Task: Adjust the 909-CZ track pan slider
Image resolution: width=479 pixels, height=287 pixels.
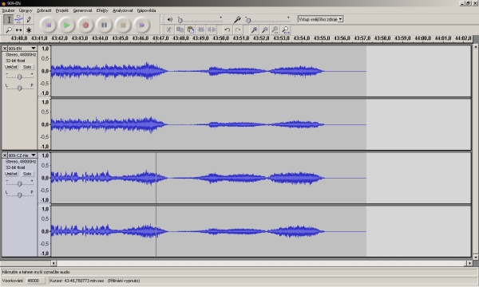Action: [19, 195]
